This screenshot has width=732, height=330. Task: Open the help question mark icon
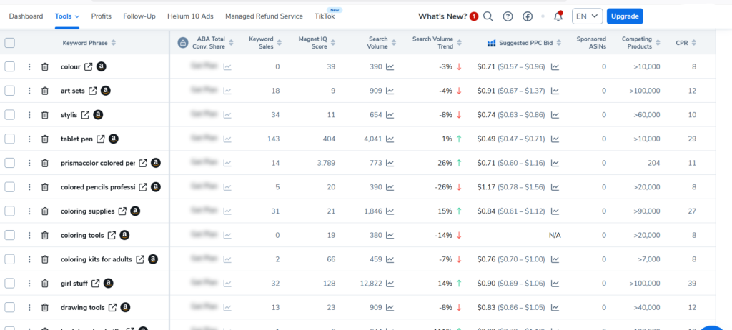point(508,16)
